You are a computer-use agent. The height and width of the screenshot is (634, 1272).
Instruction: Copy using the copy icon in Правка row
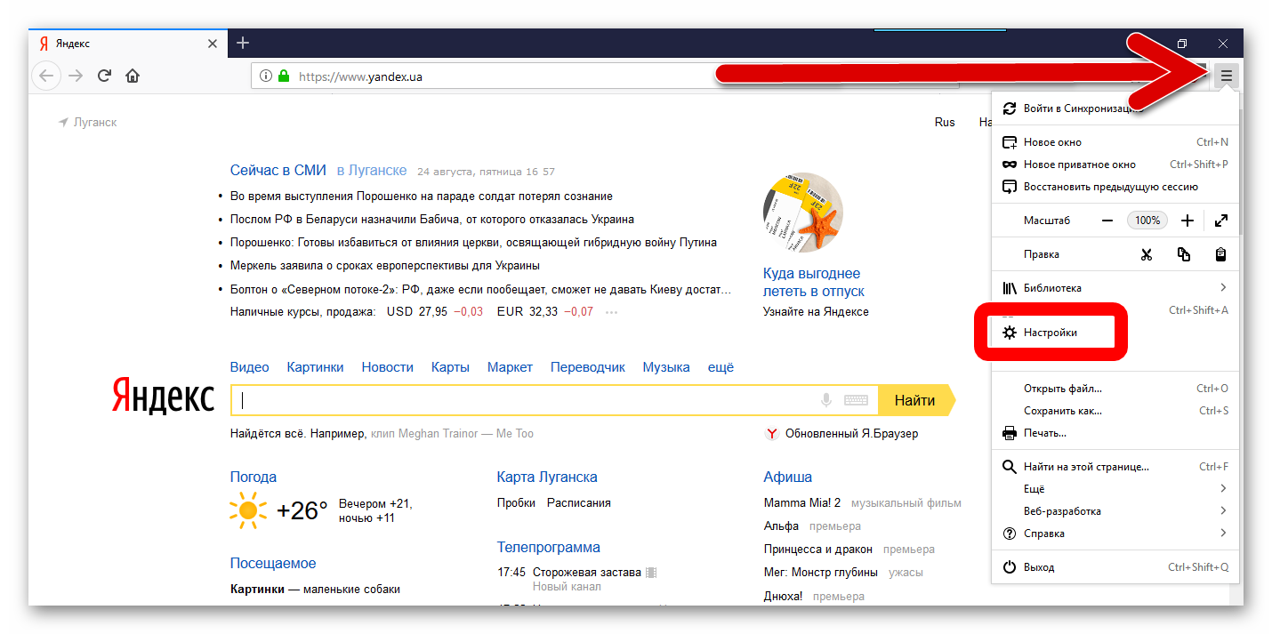tap(1184, 254)
